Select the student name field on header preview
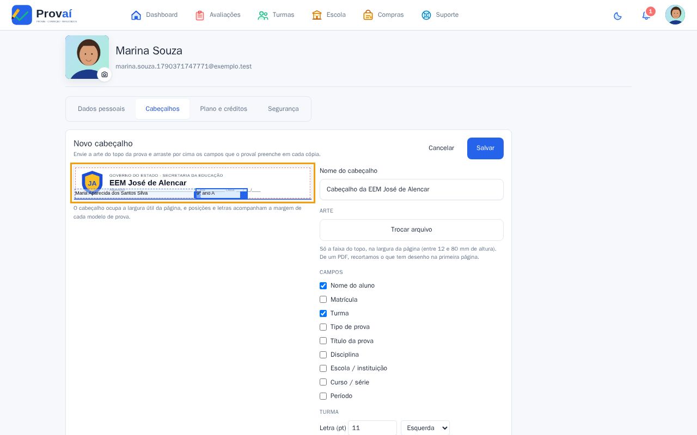Image resolution: width=697 pixels, height=435 pixels. click(134, 194)
